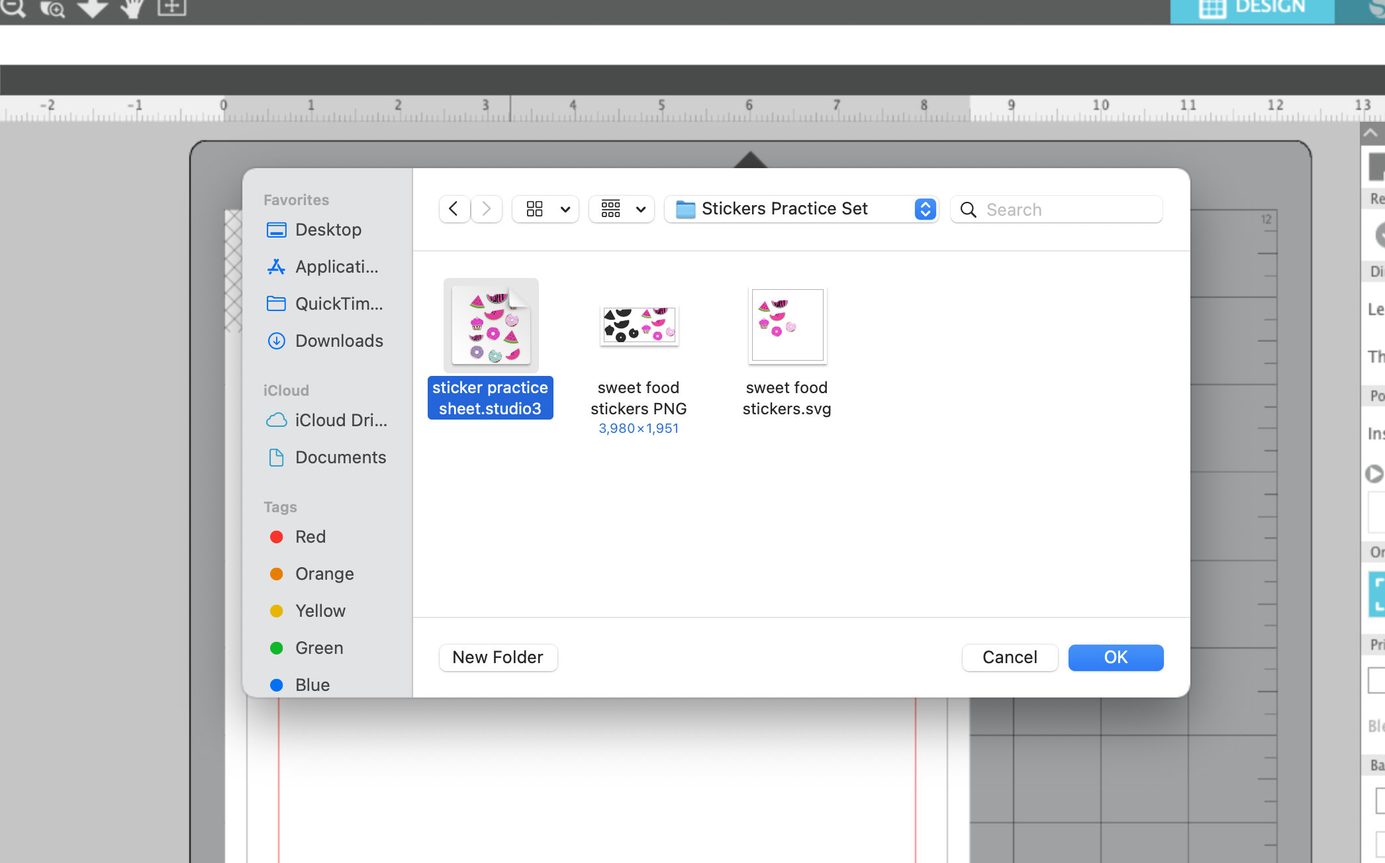Select sweet food stickers PNG thumbnail
The width and height of the screenshot is (1385, 863).
tap(639, 326)
